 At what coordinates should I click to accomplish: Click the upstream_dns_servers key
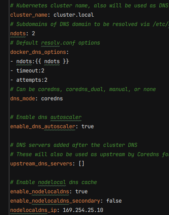coord(41,164)
